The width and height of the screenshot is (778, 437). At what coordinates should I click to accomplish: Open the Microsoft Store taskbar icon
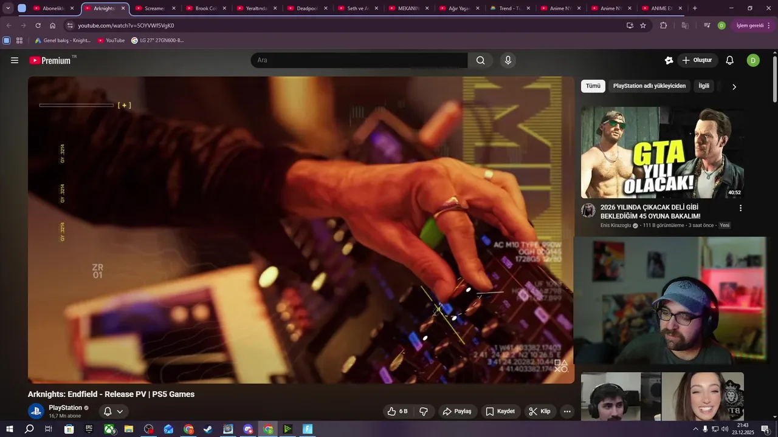(x=69, y=429)
